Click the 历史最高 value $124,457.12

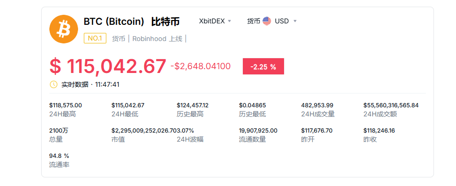click(x=193, y=105)
